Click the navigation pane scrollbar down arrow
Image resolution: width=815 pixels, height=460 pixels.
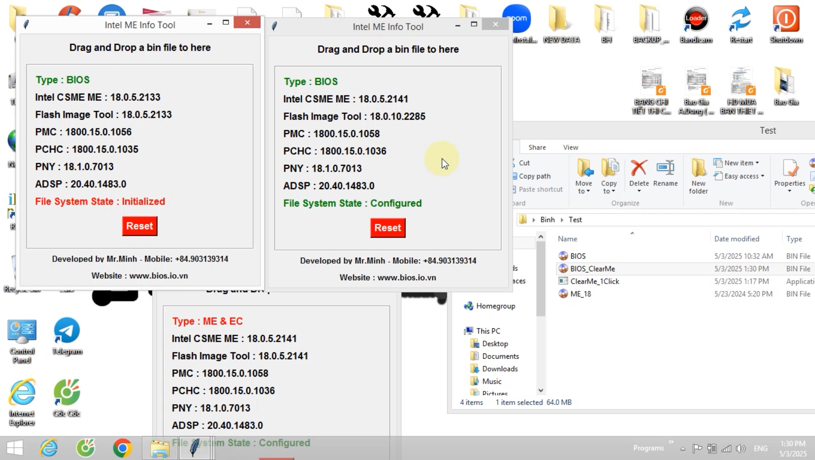(x=540, y=390)
